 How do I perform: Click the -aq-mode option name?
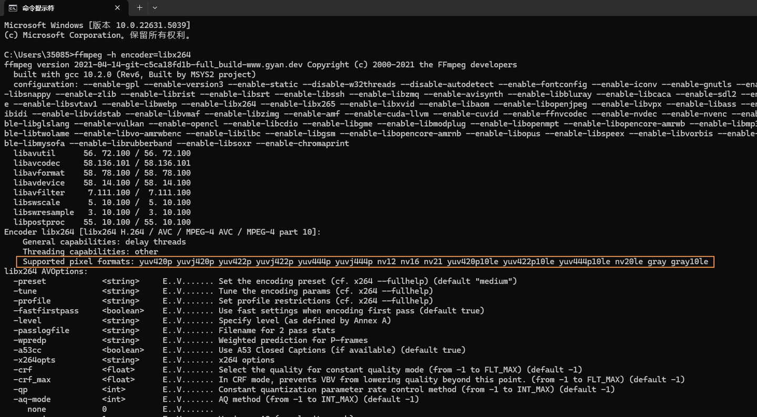click(x=32, y=399)
